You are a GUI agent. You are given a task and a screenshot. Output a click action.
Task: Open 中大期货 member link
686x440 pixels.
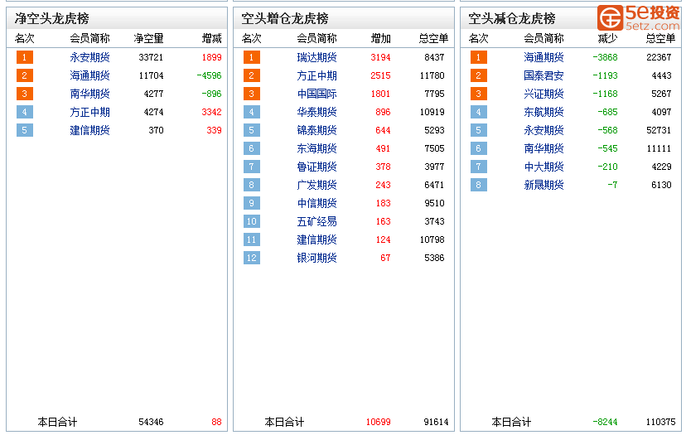pyautogui.click(x=543, y=167)
